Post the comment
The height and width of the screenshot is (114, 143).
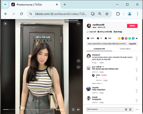tap(137, 109)
